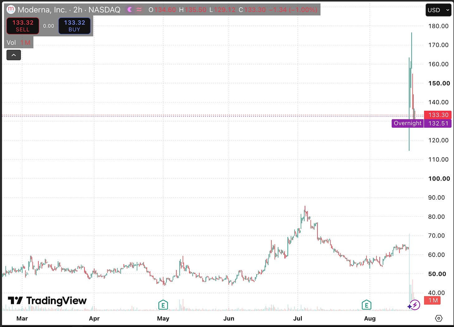The image size is (454, 327).
Task: Open chart settings hexagon icon
Action: click(439, 318)
